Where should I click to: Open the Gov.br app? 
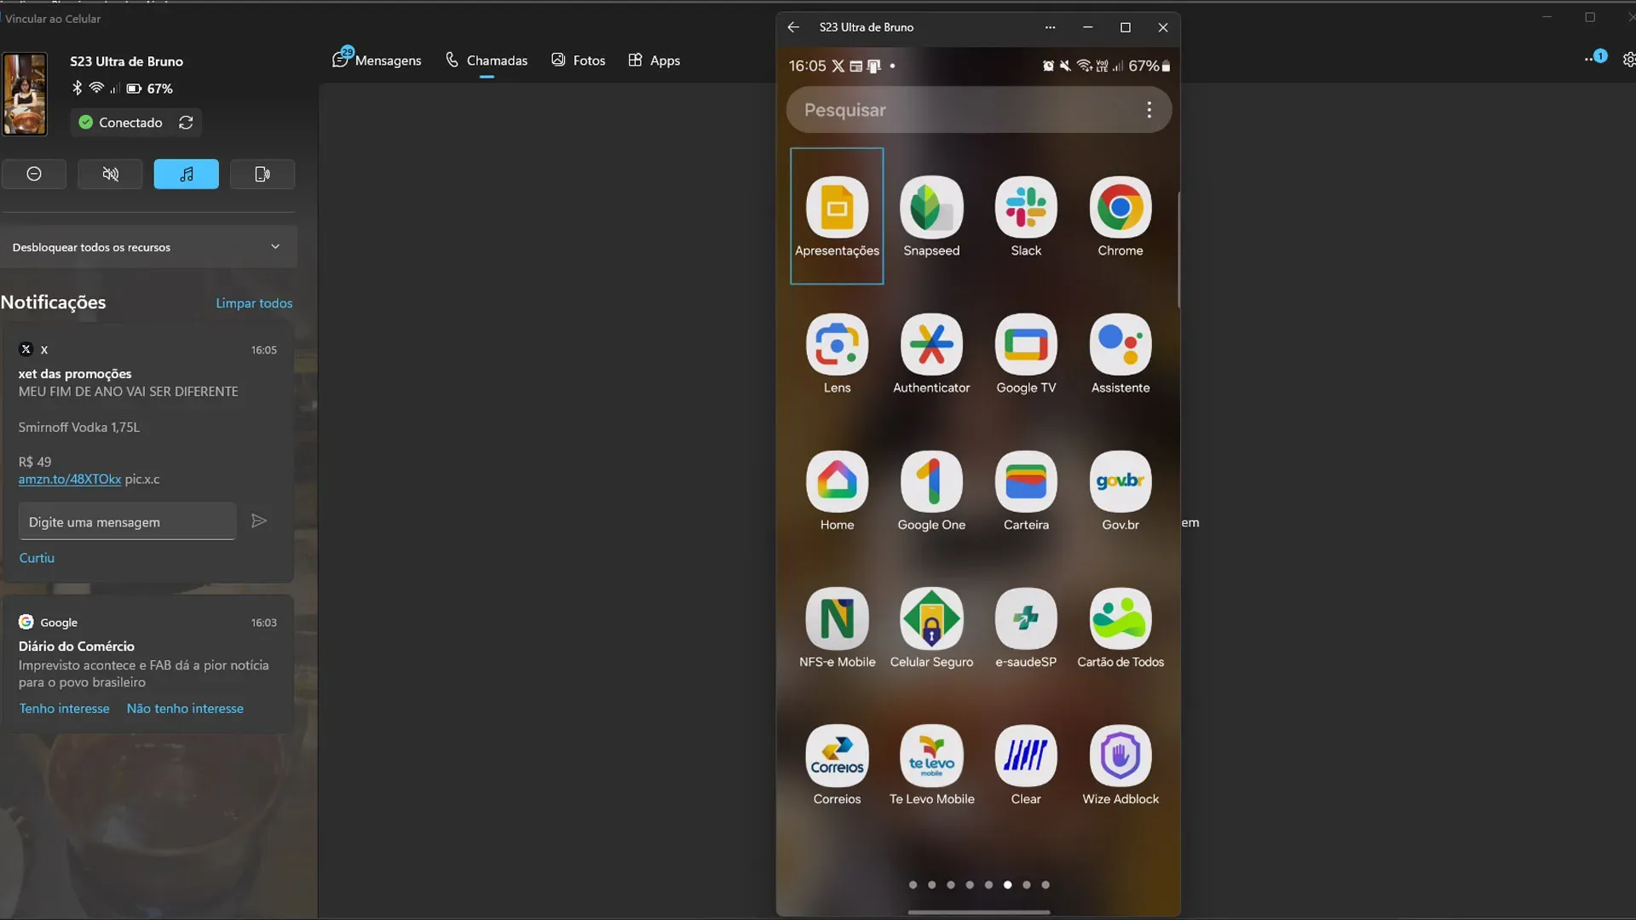[x=1120, y=482]
